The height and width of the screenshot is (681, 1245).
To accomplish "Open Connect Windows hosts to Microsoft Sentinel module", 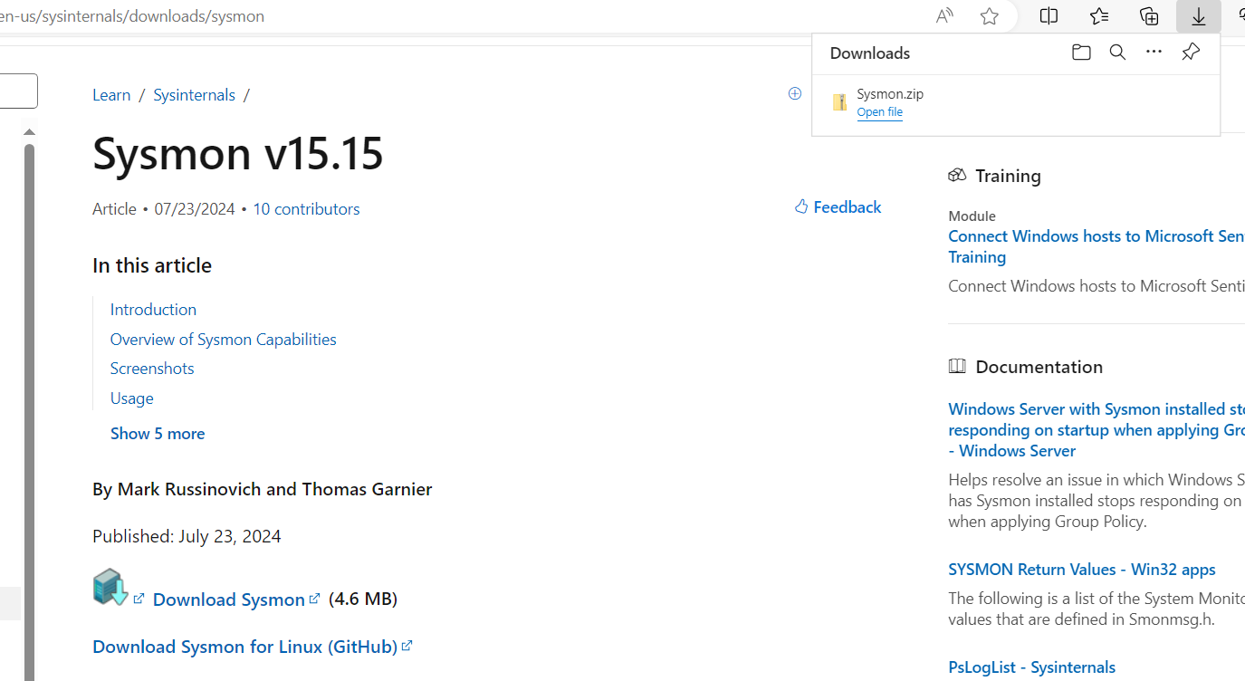I will 1097,246.
